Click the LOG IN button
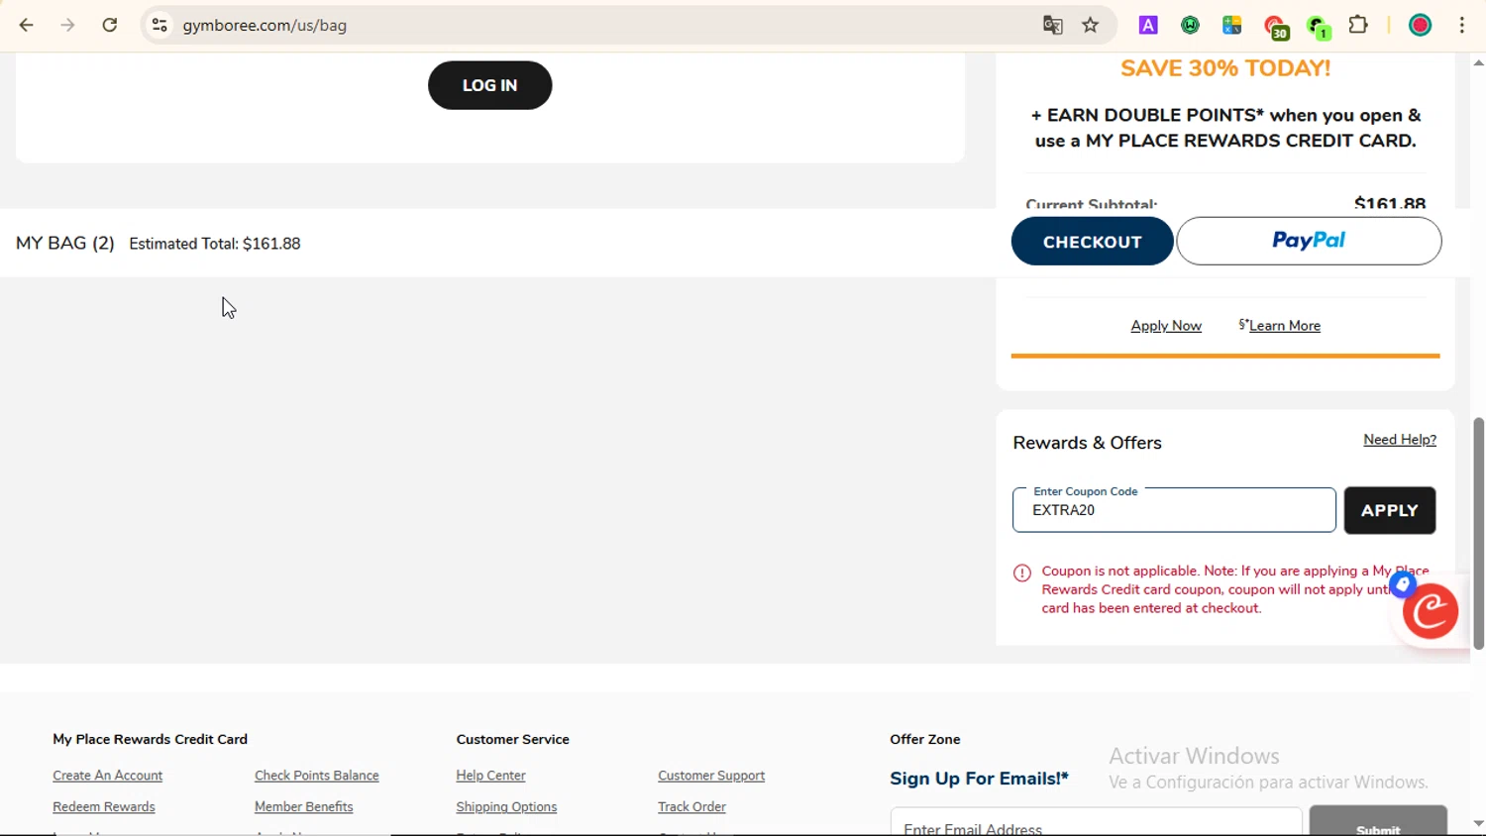This screenshot has height=836, width=1486. coord(489,85)
